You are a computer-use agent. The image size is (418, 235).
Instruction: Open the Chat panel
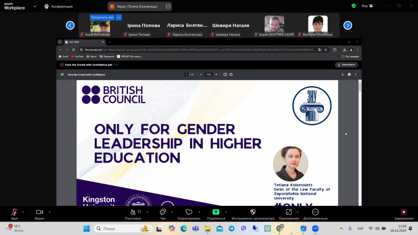coord(163,214)
